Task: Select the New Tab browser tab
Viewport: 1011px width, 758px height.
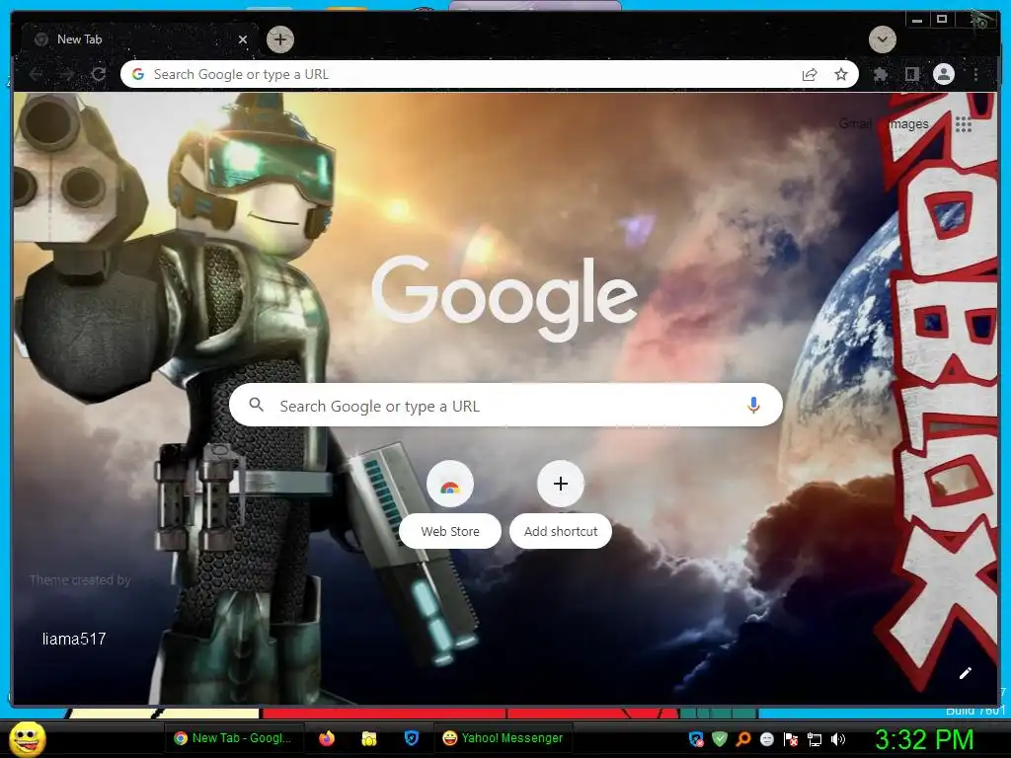Action: (x=140, y=39)
